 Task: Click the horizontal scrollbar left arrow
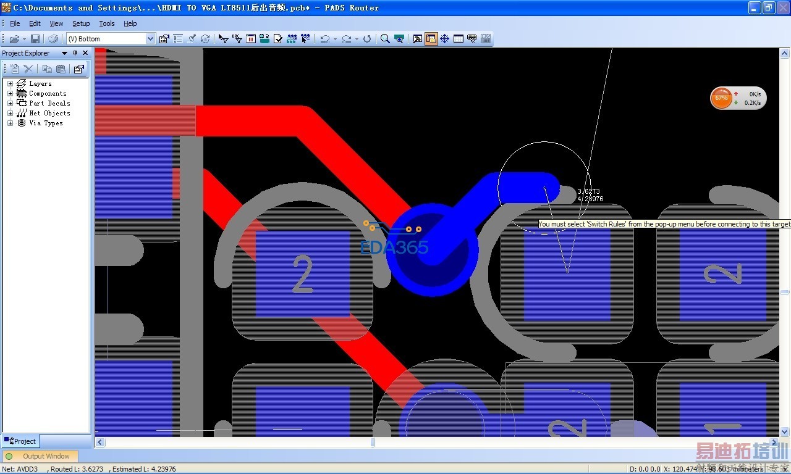point(100,443)
